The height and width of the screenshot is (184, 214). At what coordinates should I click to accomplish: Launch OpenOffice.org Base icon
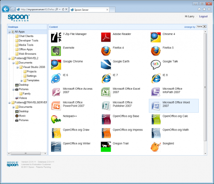pos(106,119)
